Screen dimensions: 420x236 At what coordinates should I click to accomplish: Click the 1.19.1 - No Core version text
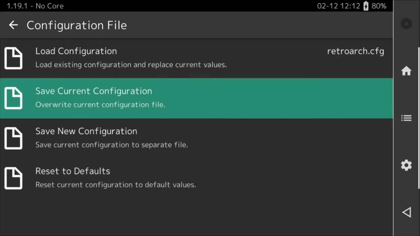[x=35, y=6]
